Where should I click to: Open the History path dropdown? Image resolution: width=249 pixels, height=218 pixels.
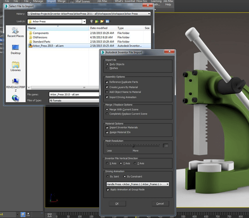click(x=149, y=14)
